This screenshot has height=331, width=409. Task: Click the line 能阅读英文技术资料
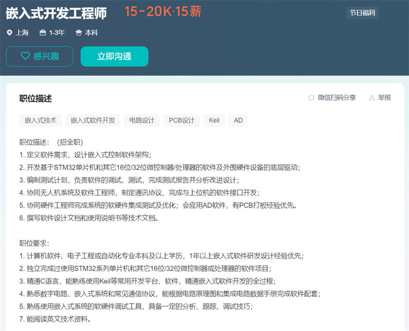55,319
